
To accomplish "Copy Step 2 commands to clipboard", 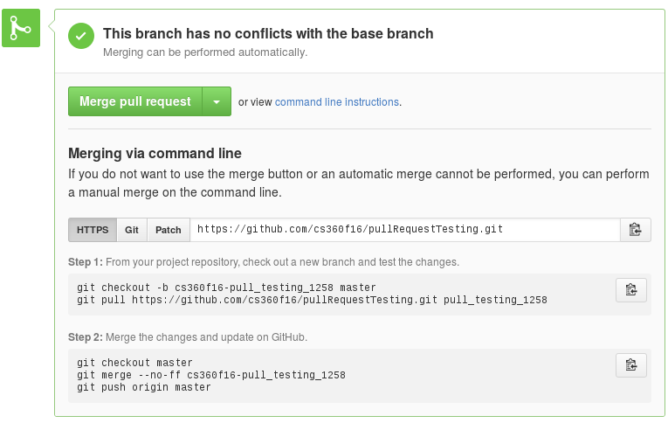I will coord(630,365).
